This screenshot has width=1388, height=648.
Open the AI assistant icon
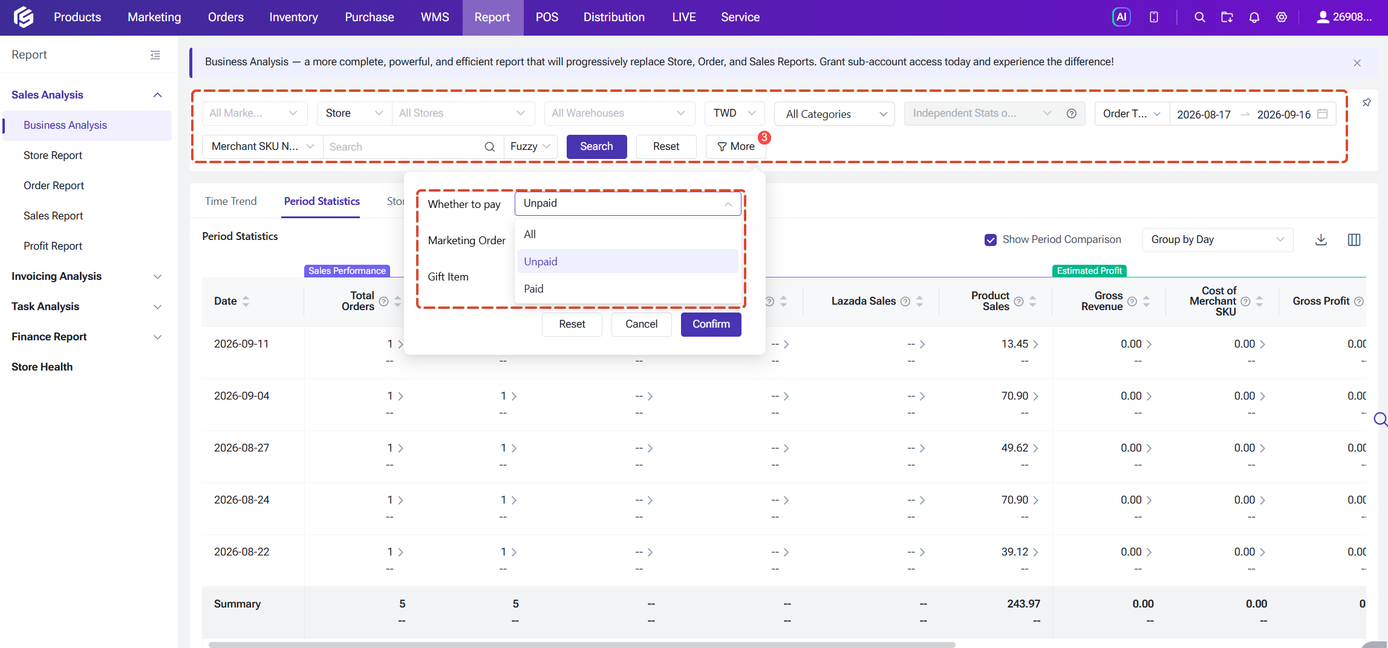tap(1121, 17)
